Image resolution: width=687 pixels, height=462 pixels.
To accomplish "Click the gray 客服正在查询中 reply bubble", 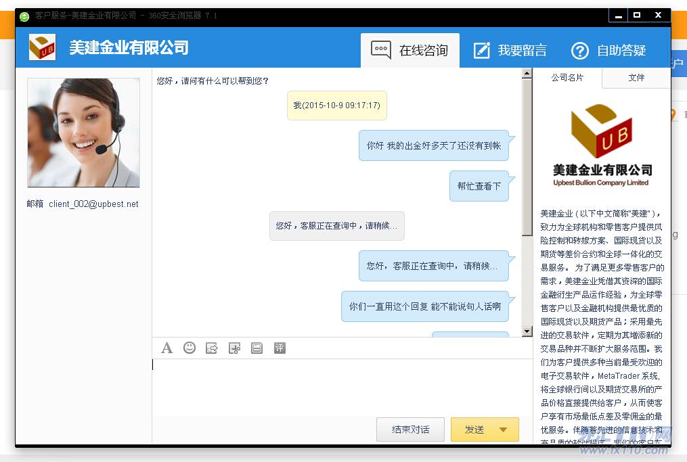I will (336, 226).
